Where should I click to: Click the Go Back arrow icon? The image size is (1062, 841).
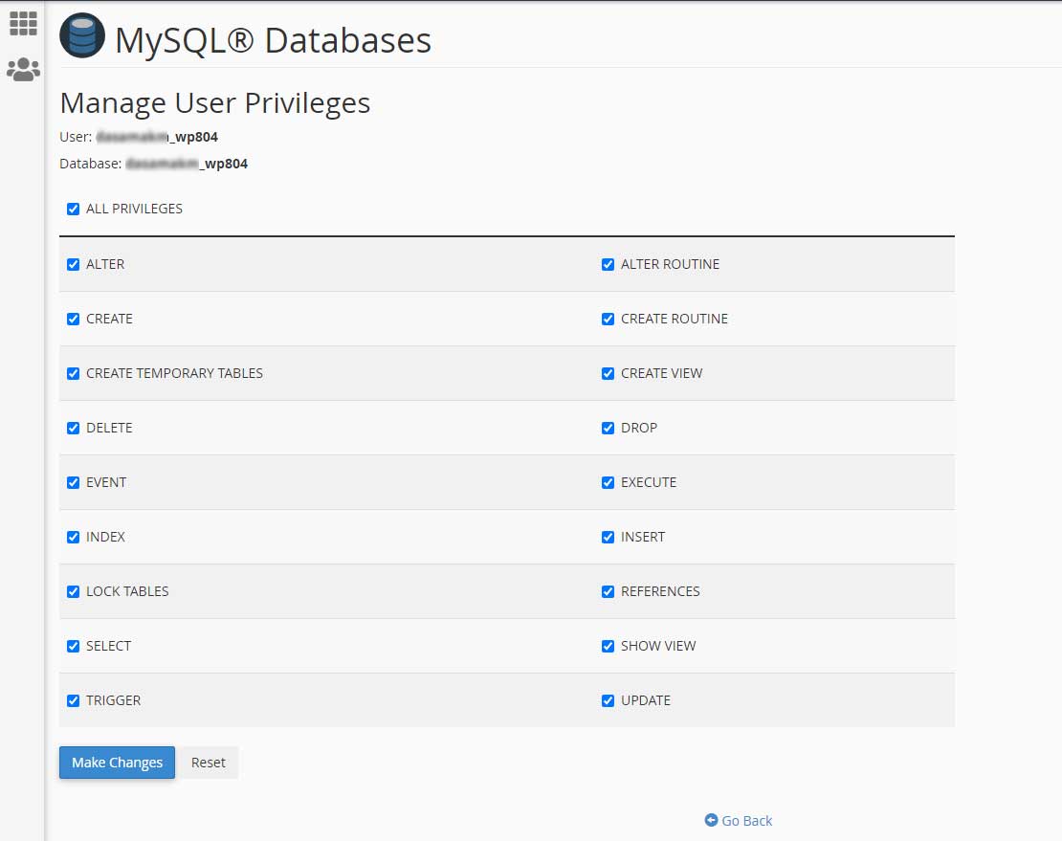(711, 820)
